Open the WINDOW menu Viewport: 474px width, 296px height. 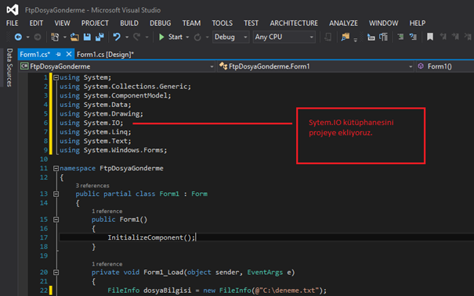pyautogui.click(x=383, y=23)
